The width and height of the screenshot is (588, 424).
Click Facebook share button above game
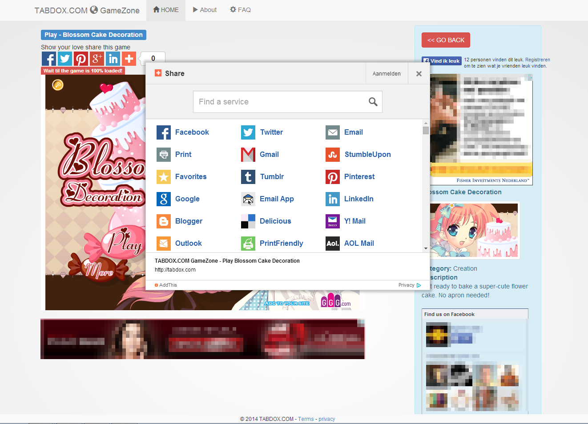(x=49, y=59)
